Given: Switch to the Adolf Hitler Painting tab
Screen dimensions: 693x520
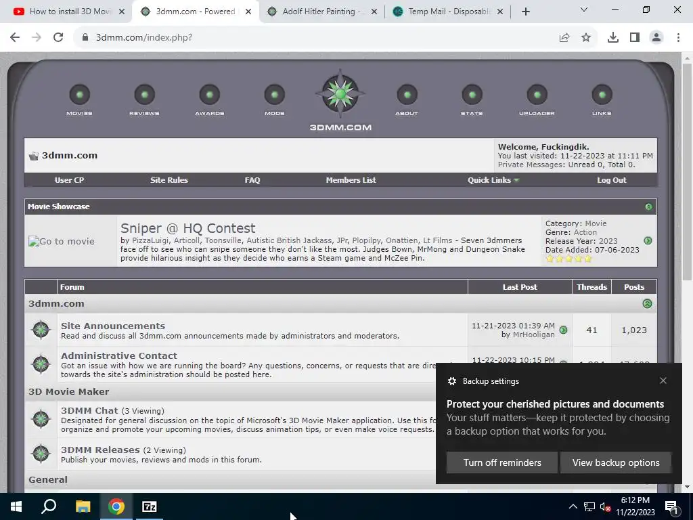Looking at the screenshot, I should point(323,12).
